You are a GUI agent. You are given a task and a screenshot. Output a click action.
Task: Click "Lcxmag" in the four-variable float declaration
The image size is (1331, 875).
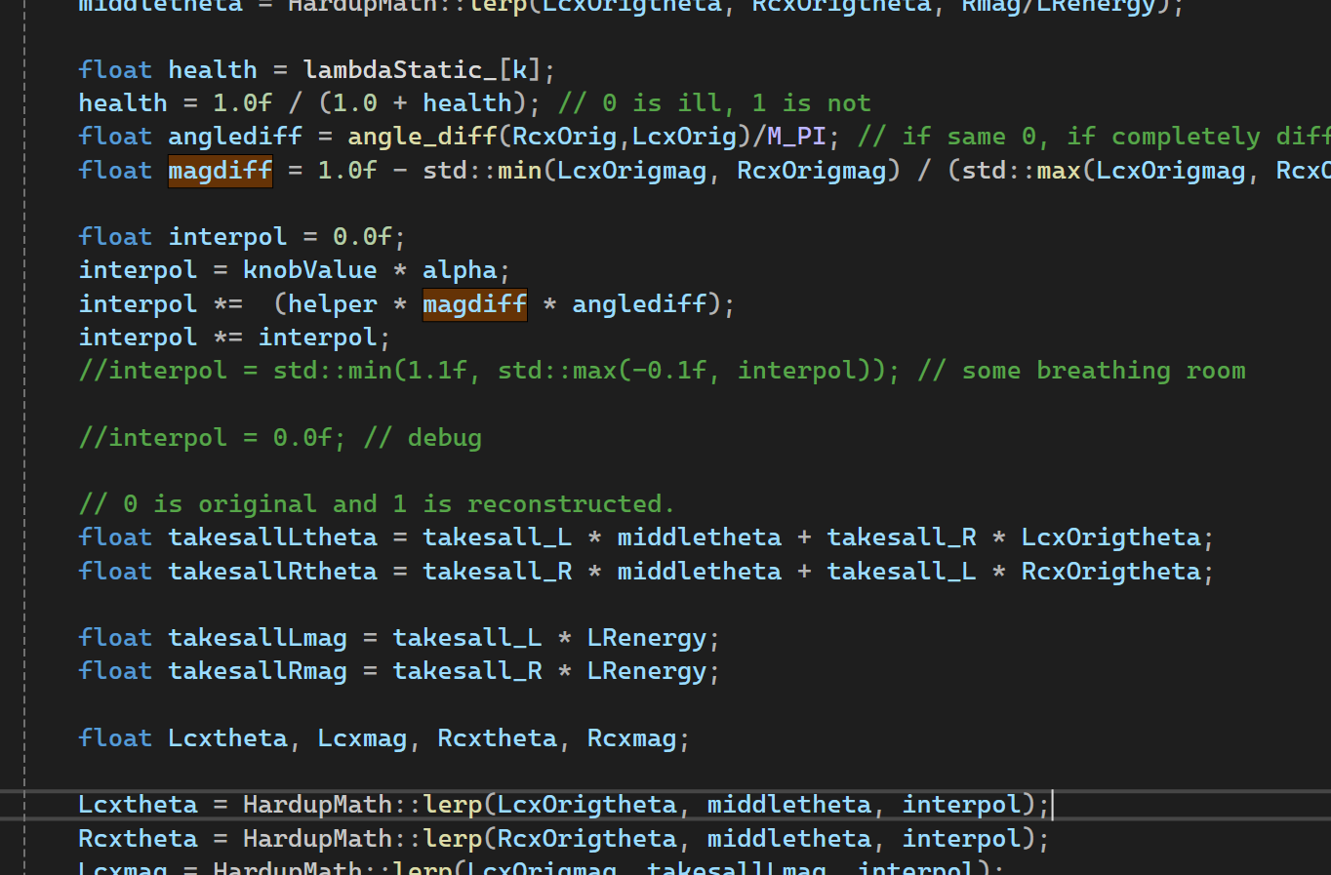tap(362, 738)
